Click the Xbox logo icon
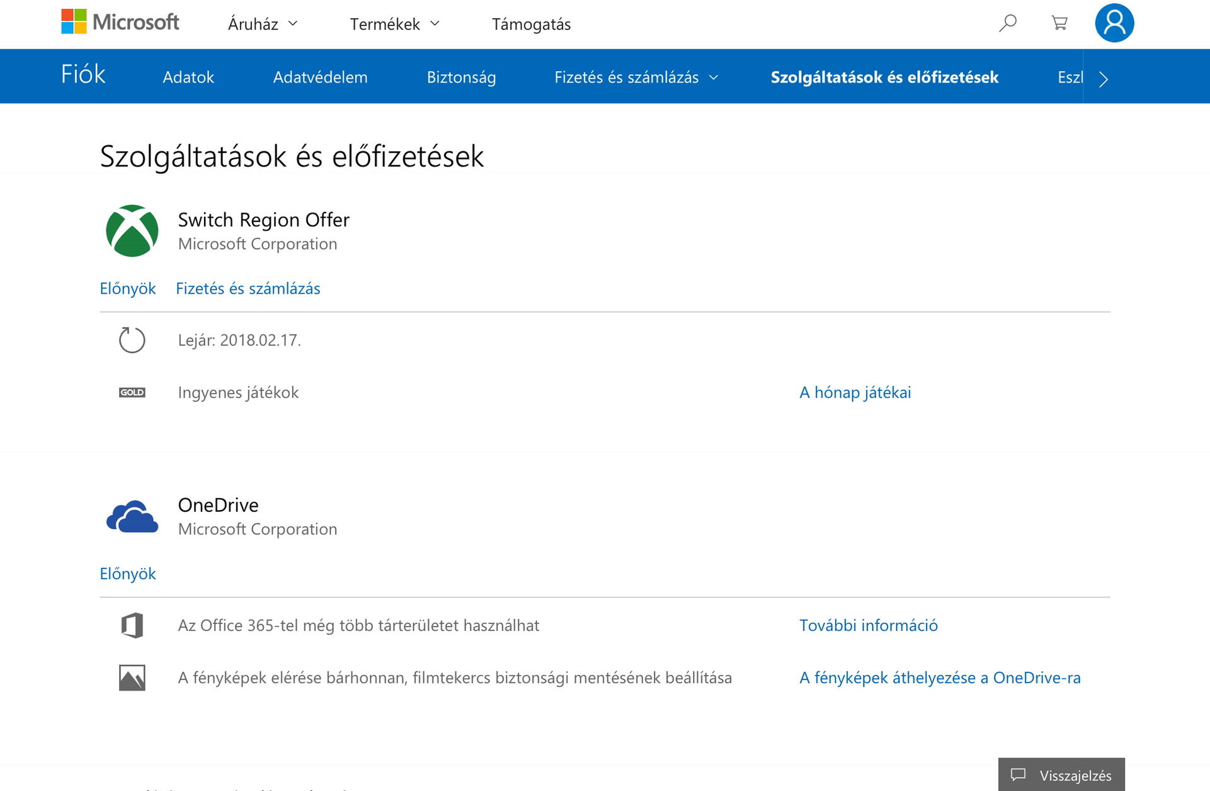The image size is (1210, 791). 132,231
